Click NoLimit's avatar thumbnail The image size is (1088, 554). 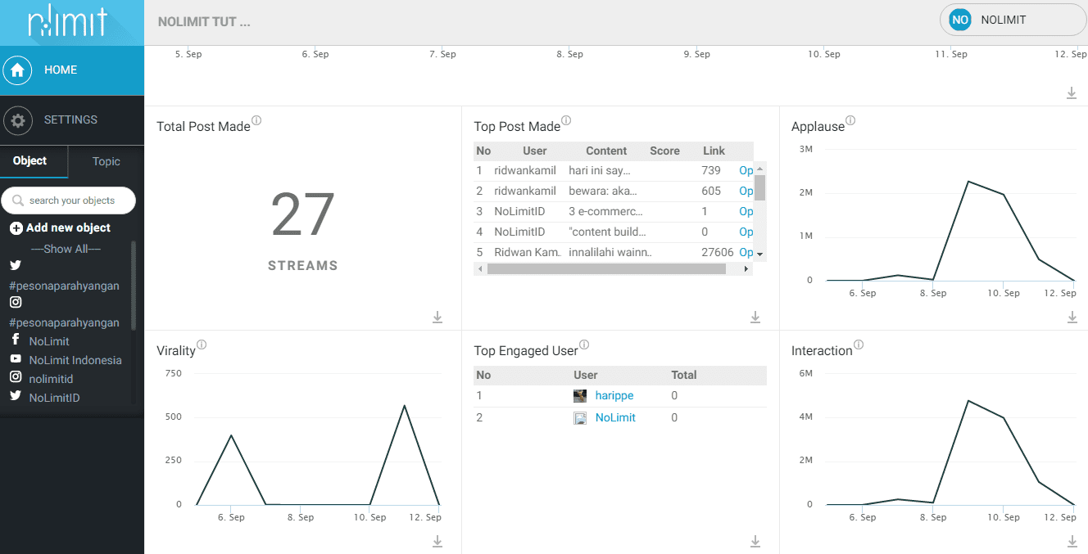[580, 418]
